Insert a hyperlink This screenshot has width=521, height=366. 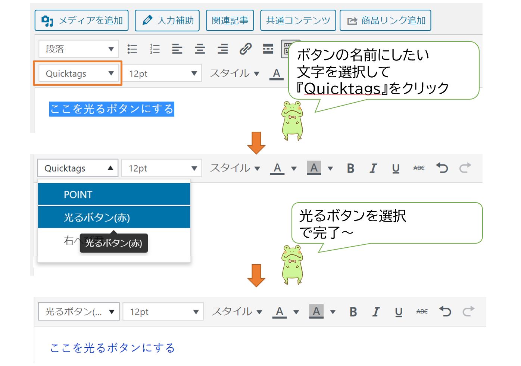245,49
